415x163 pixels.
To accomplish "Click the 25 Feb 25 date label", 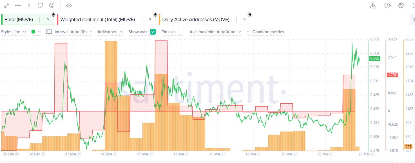I will (x=11, y=154).
